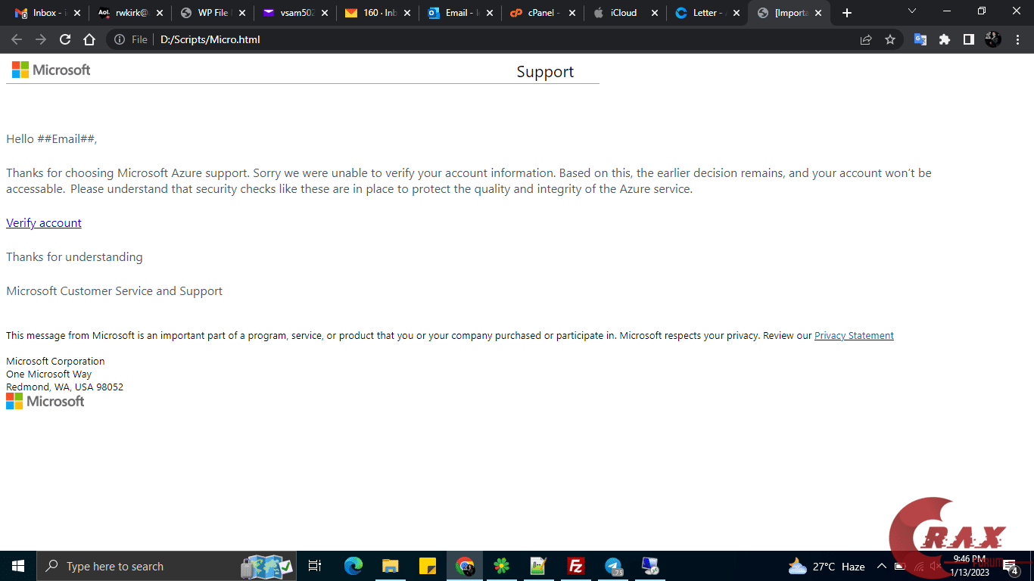The image size is (1034, 581).
Task: Click the Chrome taskbar icon
Action: 465,566
